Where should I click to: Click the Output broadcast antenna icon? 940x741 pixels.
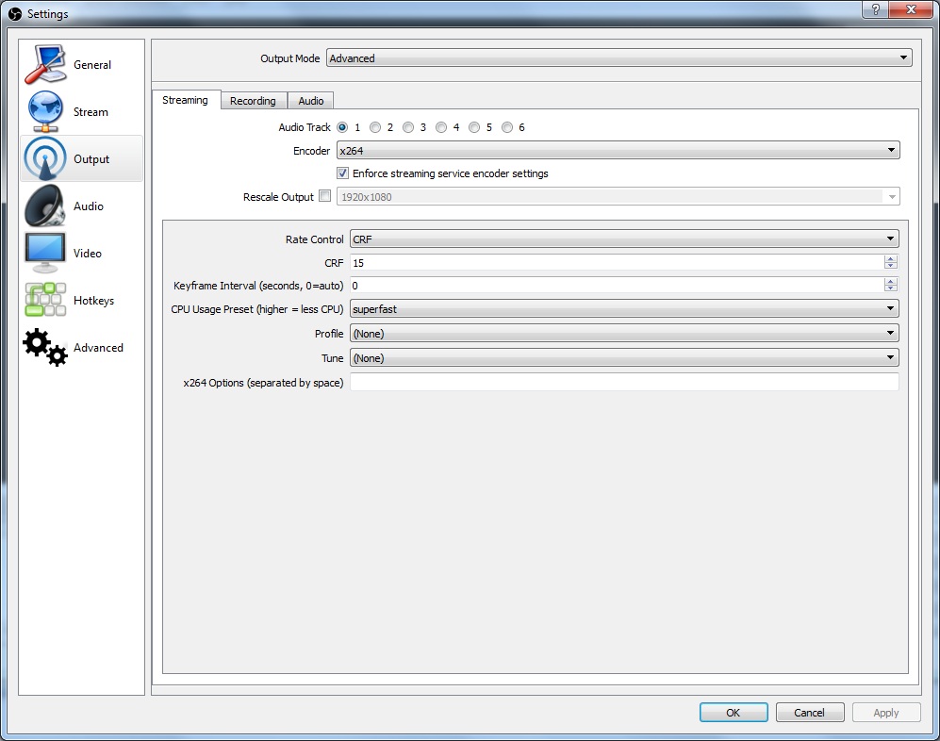pos(45,158)
